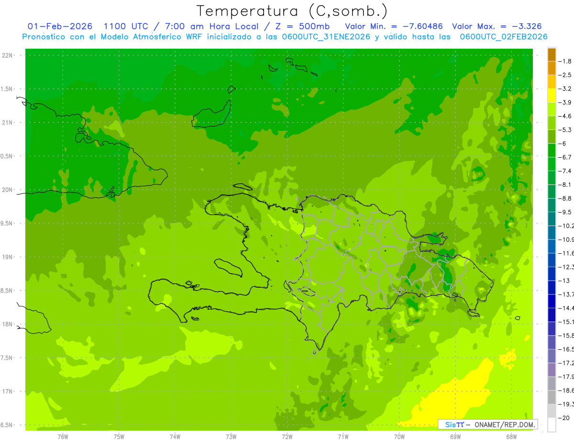Click the 18N latitude axis label
This screenshot has width=574, height=443.
pyautogui.click(x=8, y=324)
